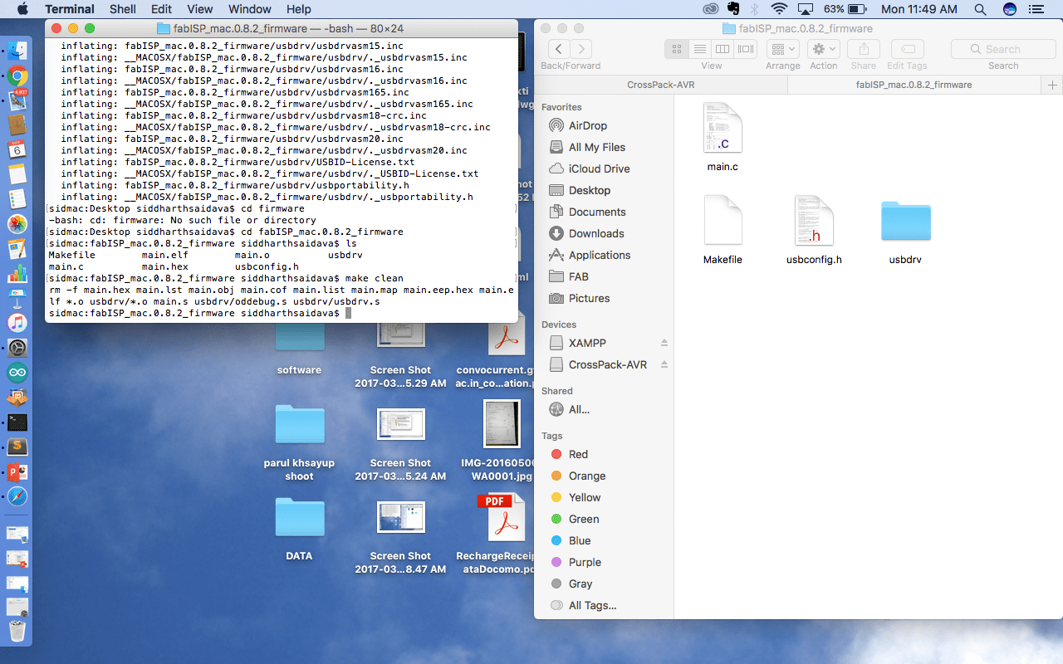This screenshot has width=1063, height=664.
Task: Open the Downloads folder in the sidebar
Action: click(596, 233)
